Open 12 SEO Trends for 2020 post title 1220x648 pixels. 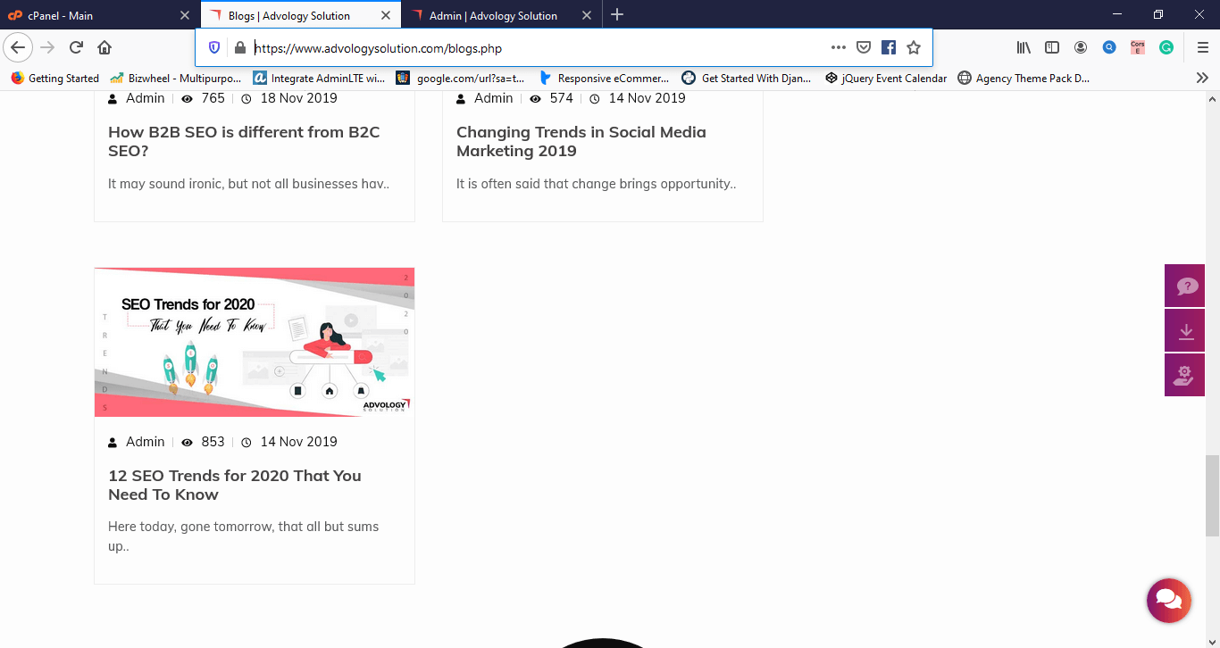pyautogui.click(x=235, y=485)
